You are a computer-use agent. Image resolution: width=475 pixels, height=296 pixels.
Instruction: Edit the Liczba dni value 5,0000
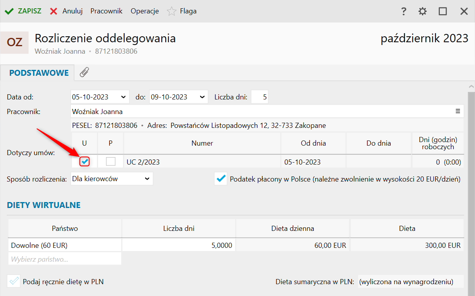179,245
